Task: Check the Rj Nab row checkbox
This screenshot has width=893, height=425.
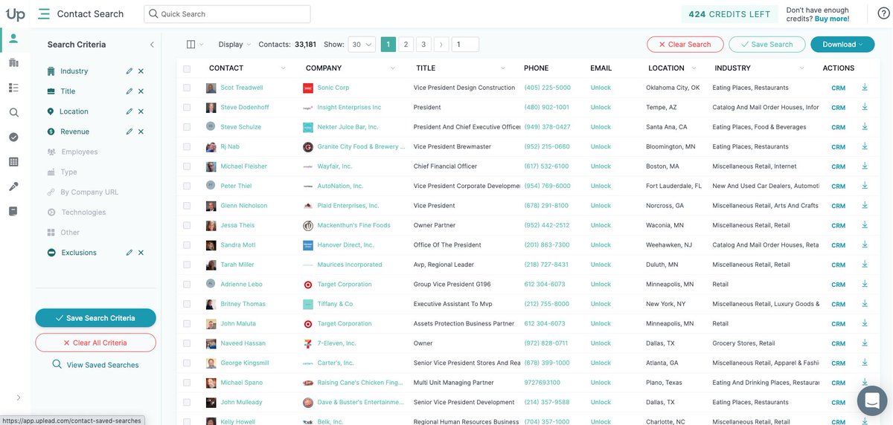Action: pyautogui.click(x=187, y=146)
